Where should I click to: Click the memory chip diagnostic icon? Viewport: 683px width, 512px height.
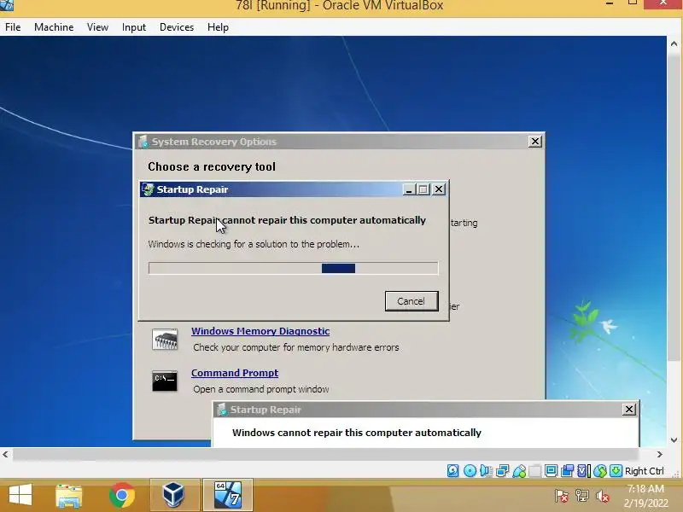point(165,340)
